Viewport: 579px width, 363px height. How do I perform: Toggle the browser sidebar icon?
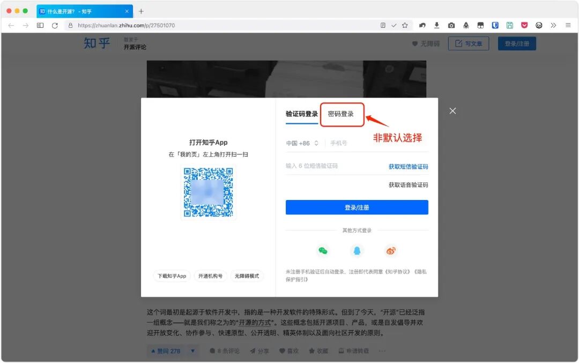pyautogui.click(x=40, y=26)
